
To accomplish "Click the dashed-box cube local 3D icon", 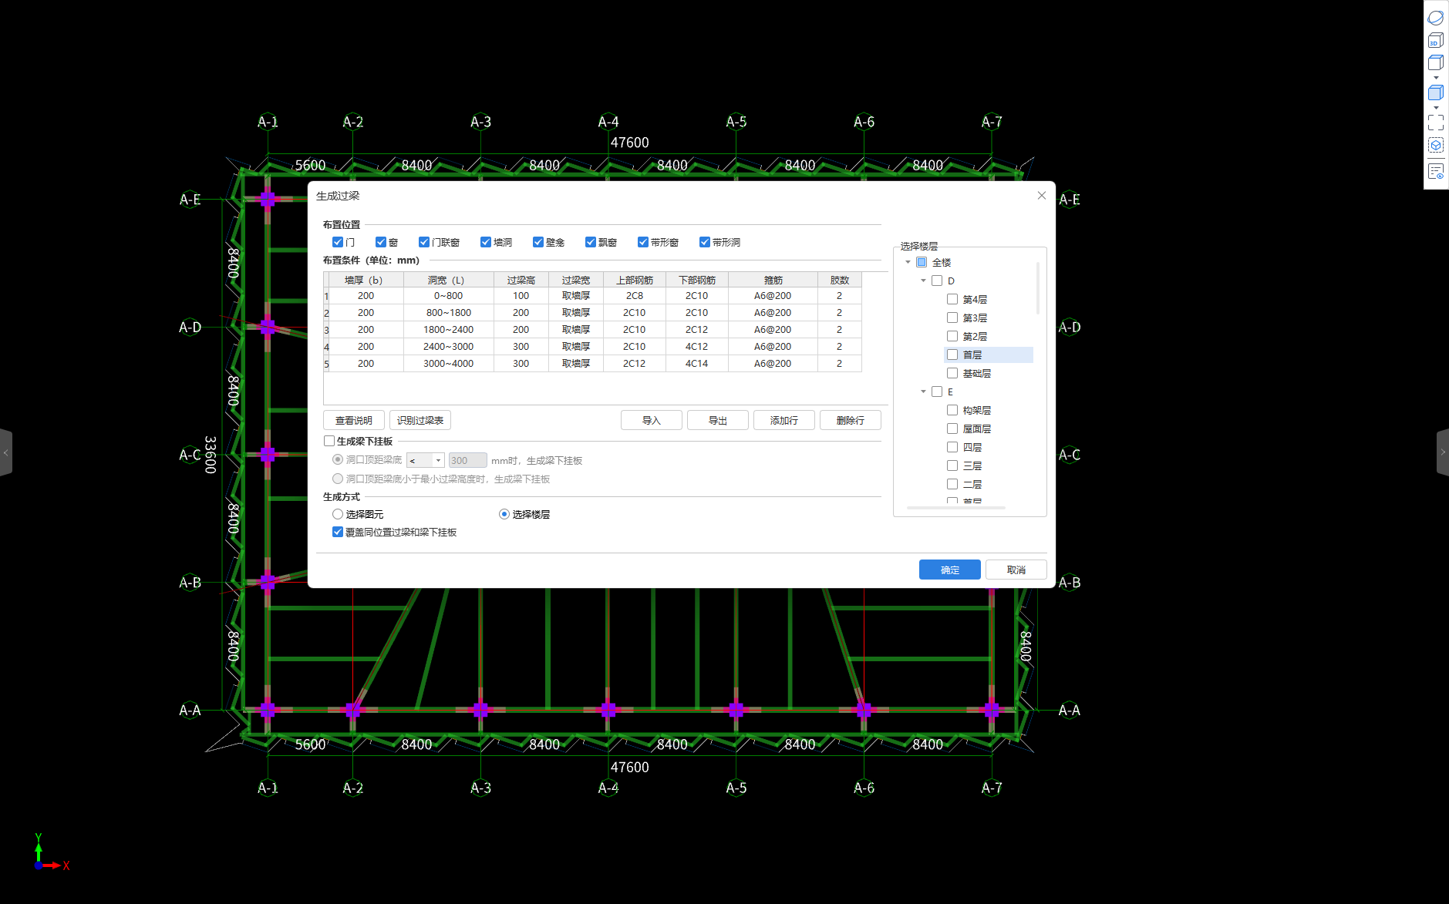I will point(1435,146).
